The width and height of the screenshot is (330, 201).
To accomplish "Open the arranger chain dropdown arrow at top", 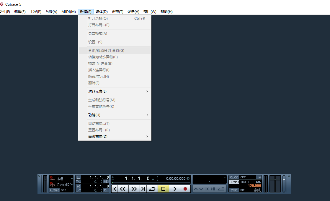I will [225, 177].
